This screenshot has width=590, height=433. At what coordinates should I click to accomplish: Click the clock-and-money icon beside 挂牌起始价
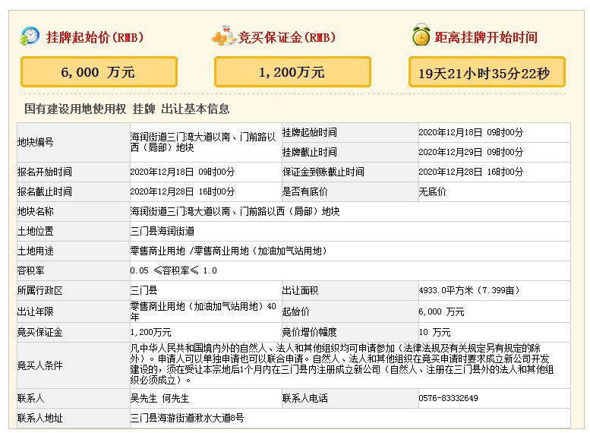30,36
